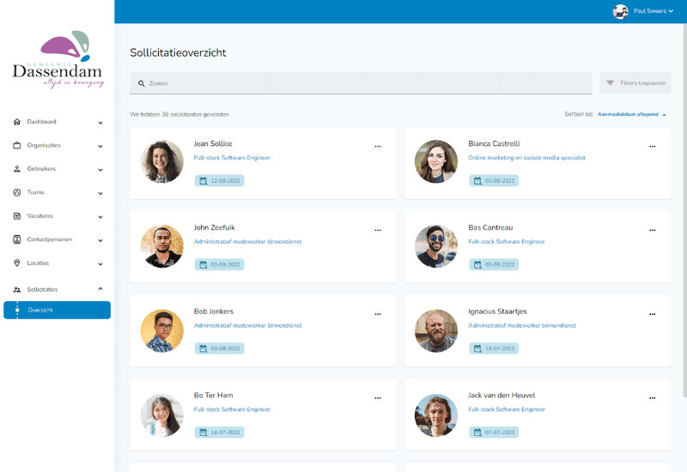Open three-dot menu on Jack van den Heuvel card
Image resolution: width=687 pixels, height=472 pixels.
[x=652, y=398]
